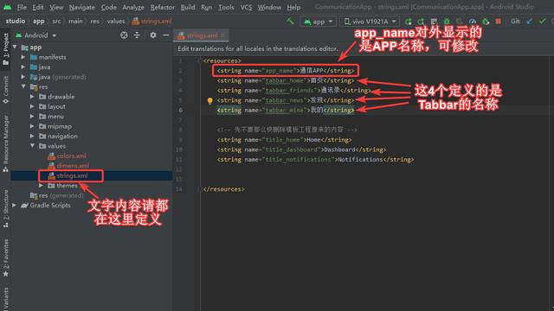Select the strings.xml editor tab
The height and width of the screenshot is (311, 554).
click(x=201, y=35)
